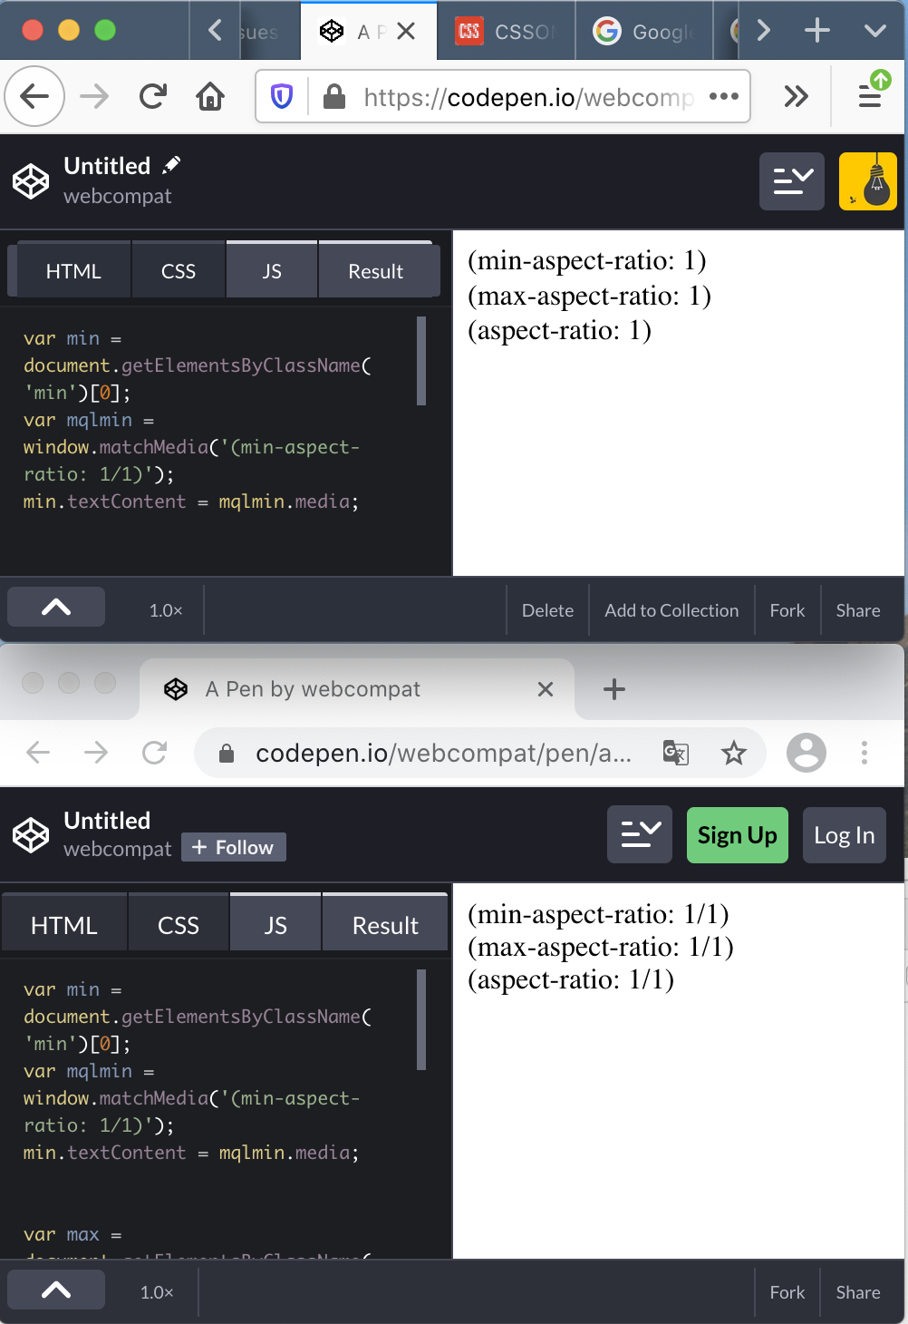Switch to the HTML tab
The width and height of the screenshot is (908, 1324).
coord(72,269)
